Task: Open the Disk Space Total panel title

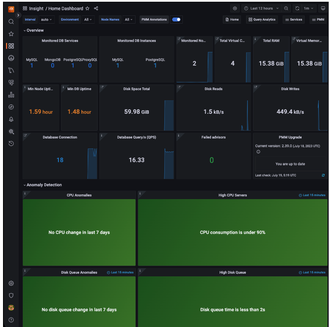Action: click(136, 89)
